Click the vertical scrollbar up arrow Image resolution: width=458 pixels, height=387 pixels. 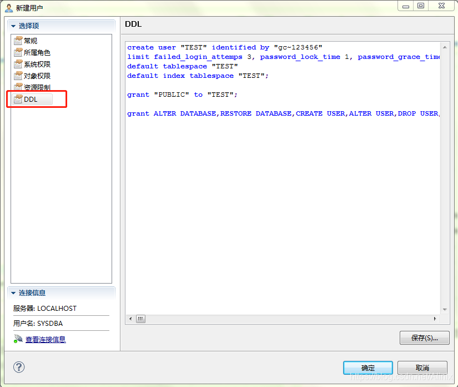click(445, 47)
